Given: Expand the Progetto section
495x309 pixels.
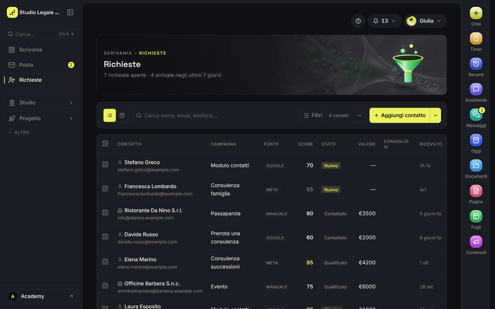Looking at the screenshot, I should coord(41,118).
